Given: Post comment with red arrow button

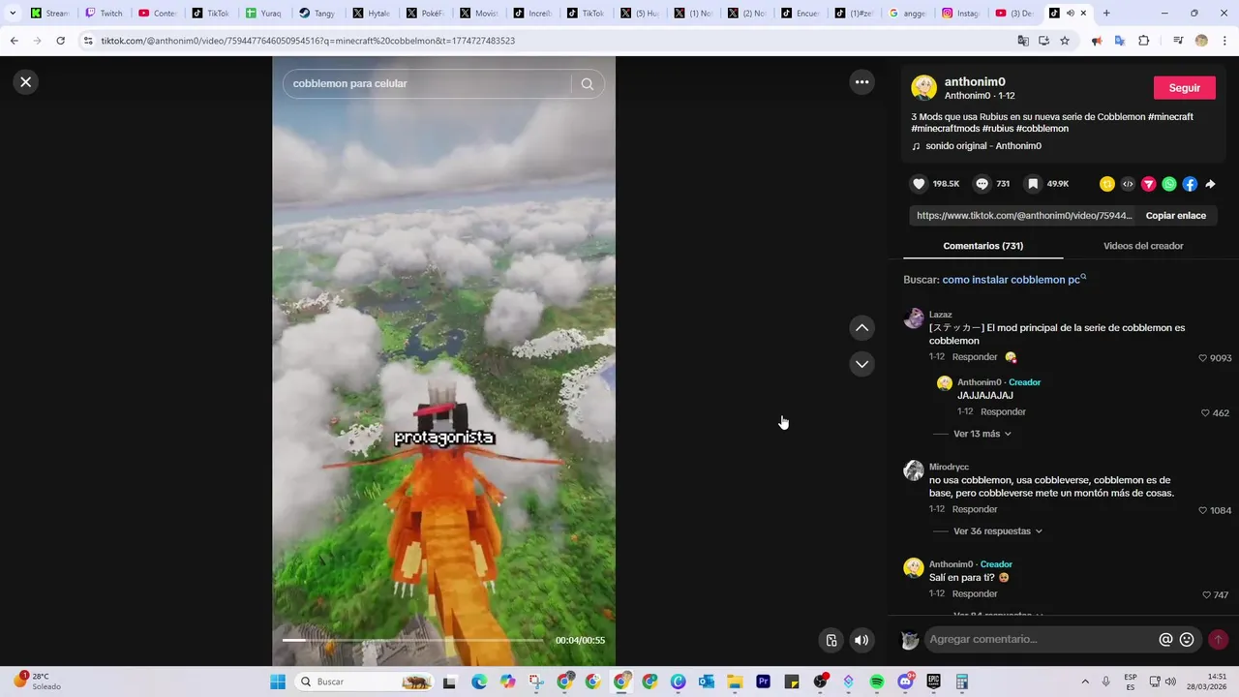Looking at the screenshot, I should [1218, 640].
